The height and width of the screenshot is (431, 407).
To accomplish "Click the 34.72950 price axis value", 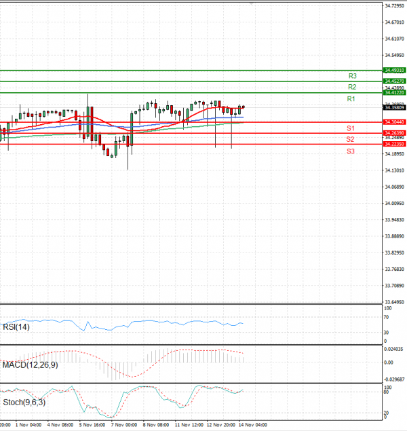I will [395, 6].
